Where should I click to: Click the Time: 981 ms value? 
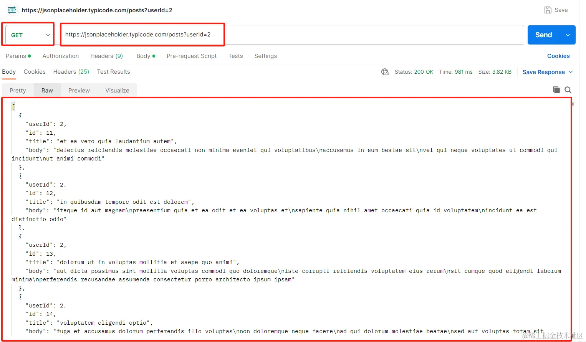[x=456, y=72]
